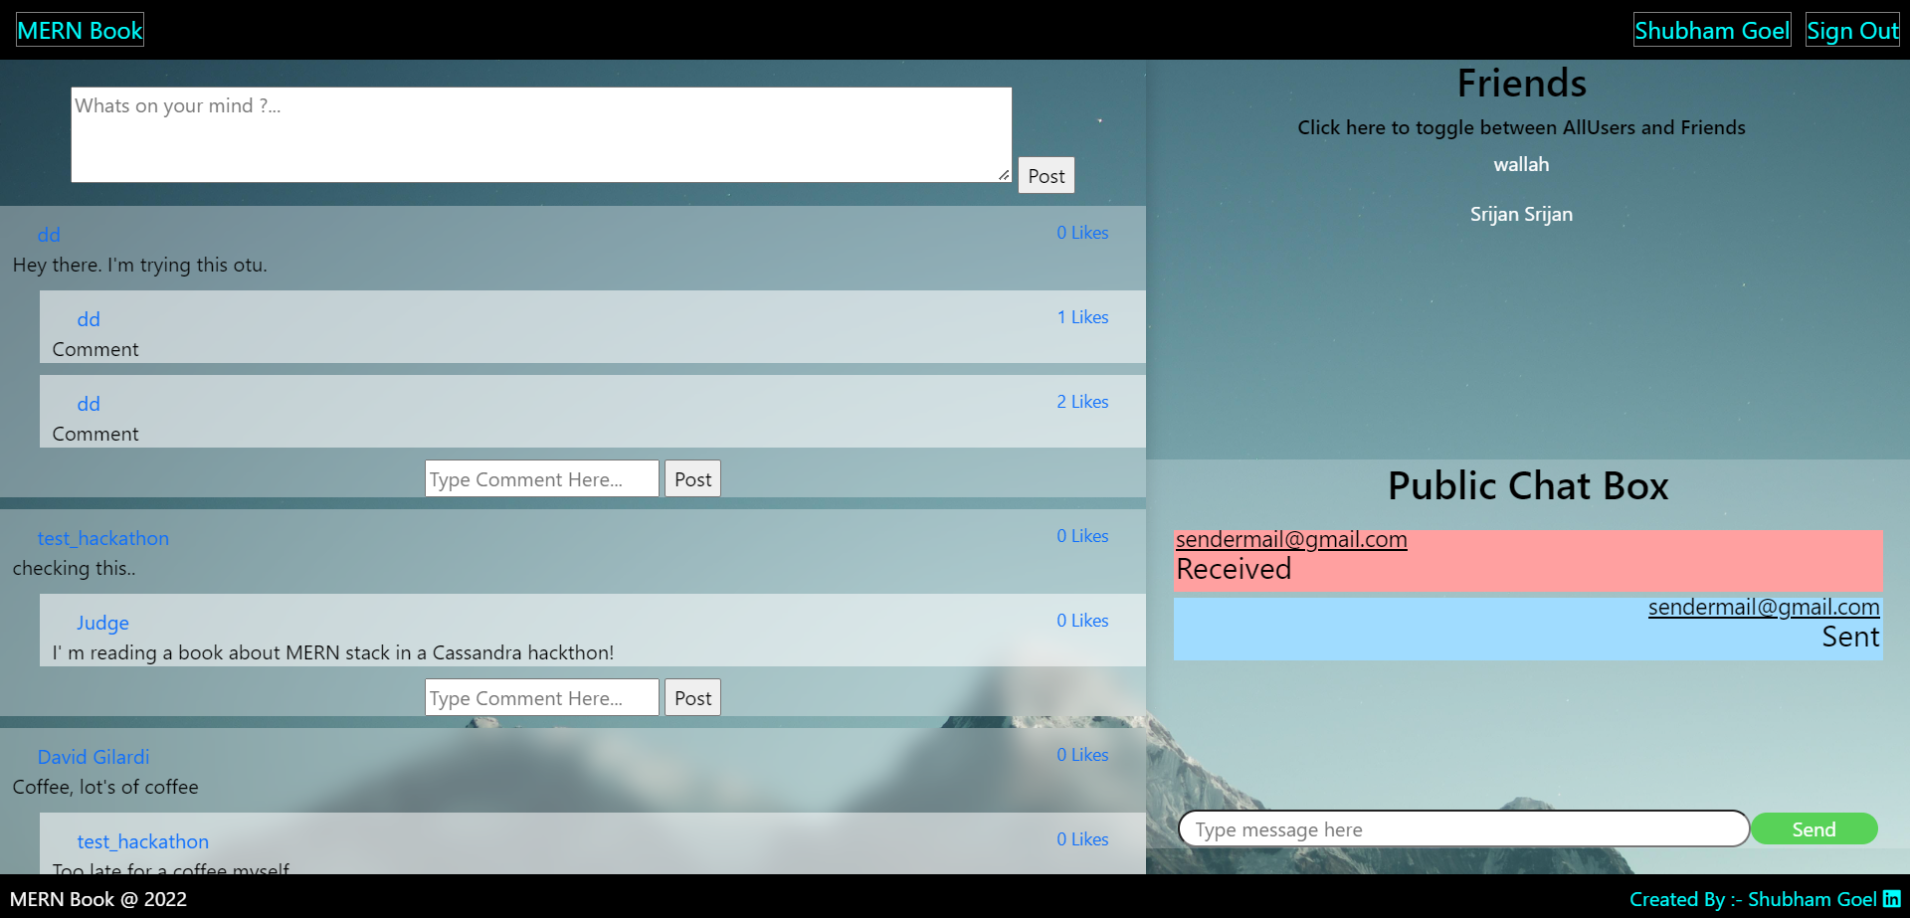Toggle between AllUsers and Friends list

tap(1521, 127)
